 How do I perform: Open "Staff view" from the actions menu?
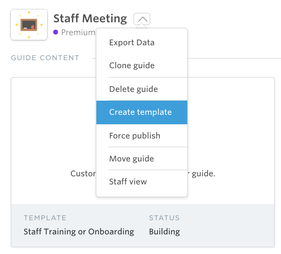coord(128,181)
